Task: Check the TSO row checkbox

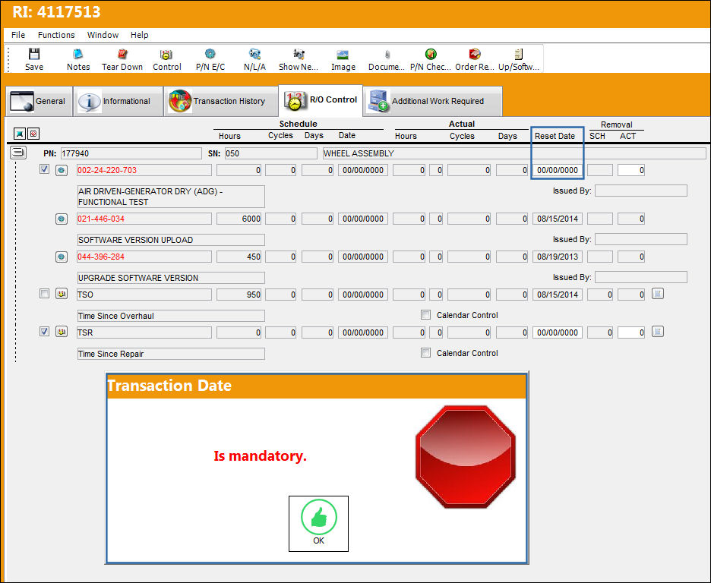Action: tap(44, 294)
